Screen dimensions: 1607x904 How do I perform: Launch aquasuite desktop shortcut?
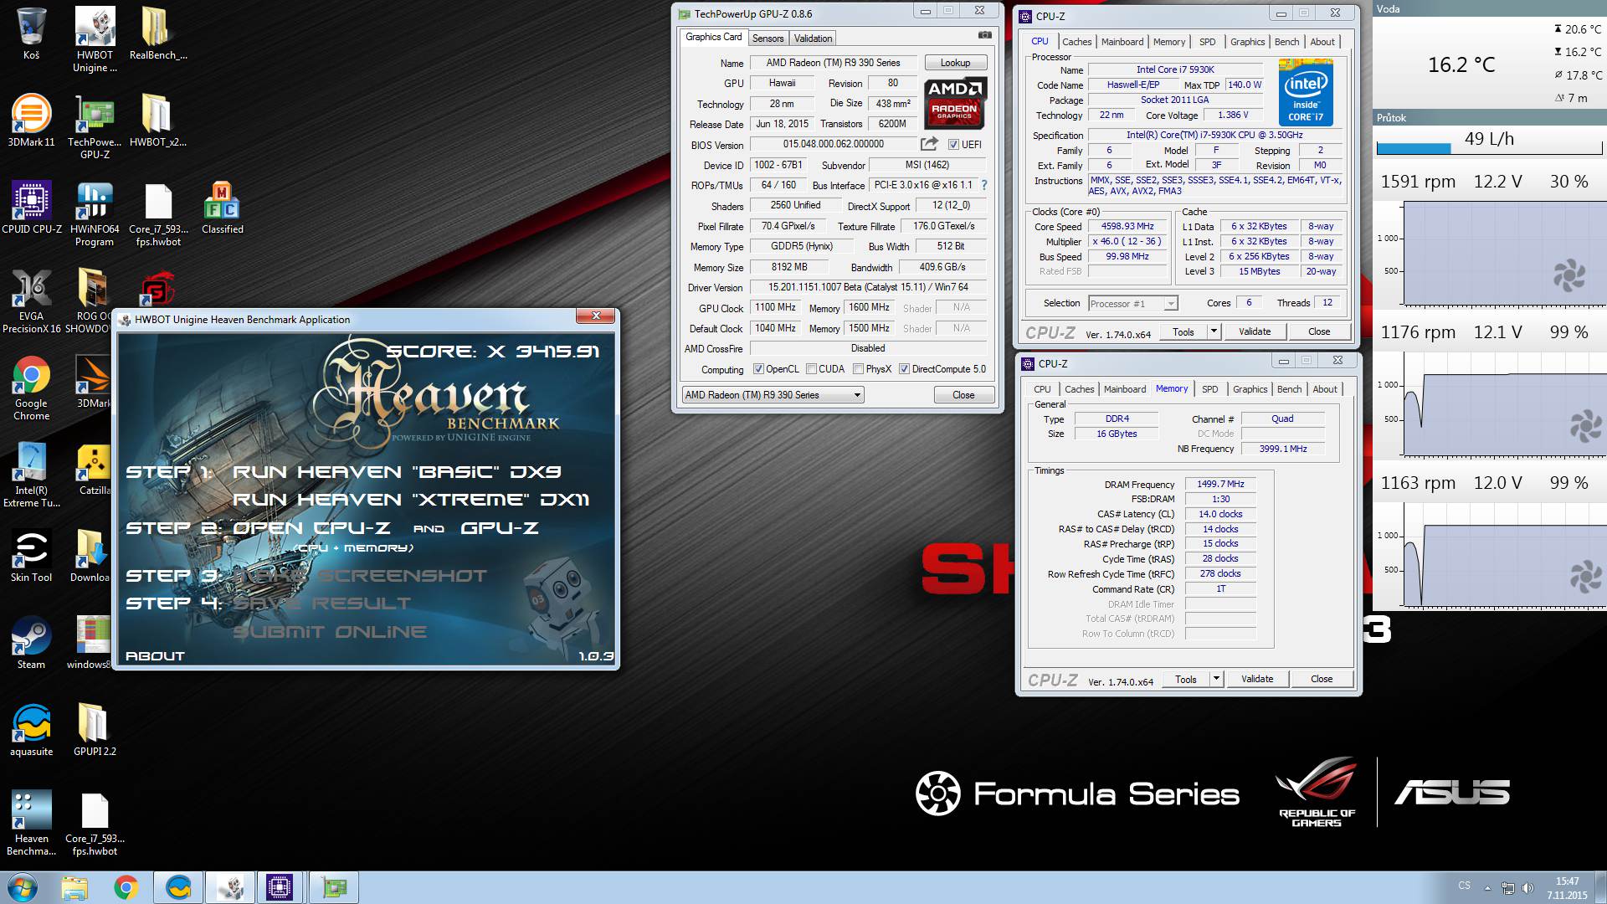coord(31,731)
